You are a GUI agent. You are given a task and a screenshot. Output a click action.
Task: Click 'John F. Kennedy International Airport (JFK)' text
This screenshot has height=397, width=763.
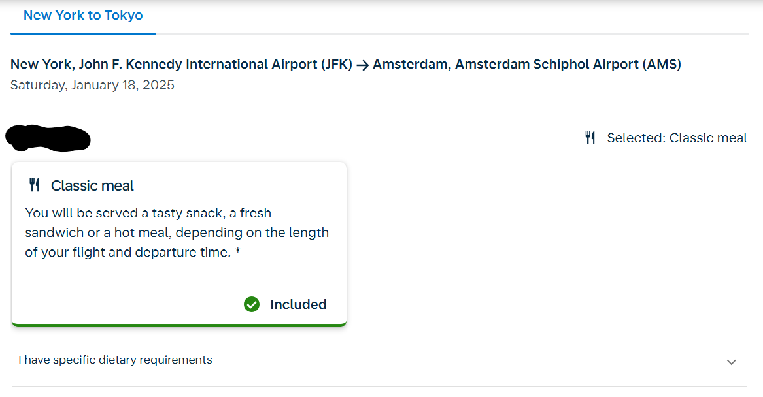(x=216, y=65)
